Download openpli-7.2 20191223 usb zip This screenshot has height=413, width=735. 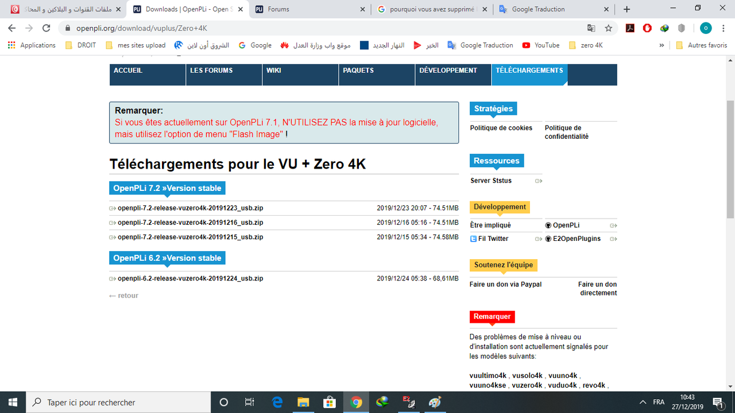tap(191, 208)
